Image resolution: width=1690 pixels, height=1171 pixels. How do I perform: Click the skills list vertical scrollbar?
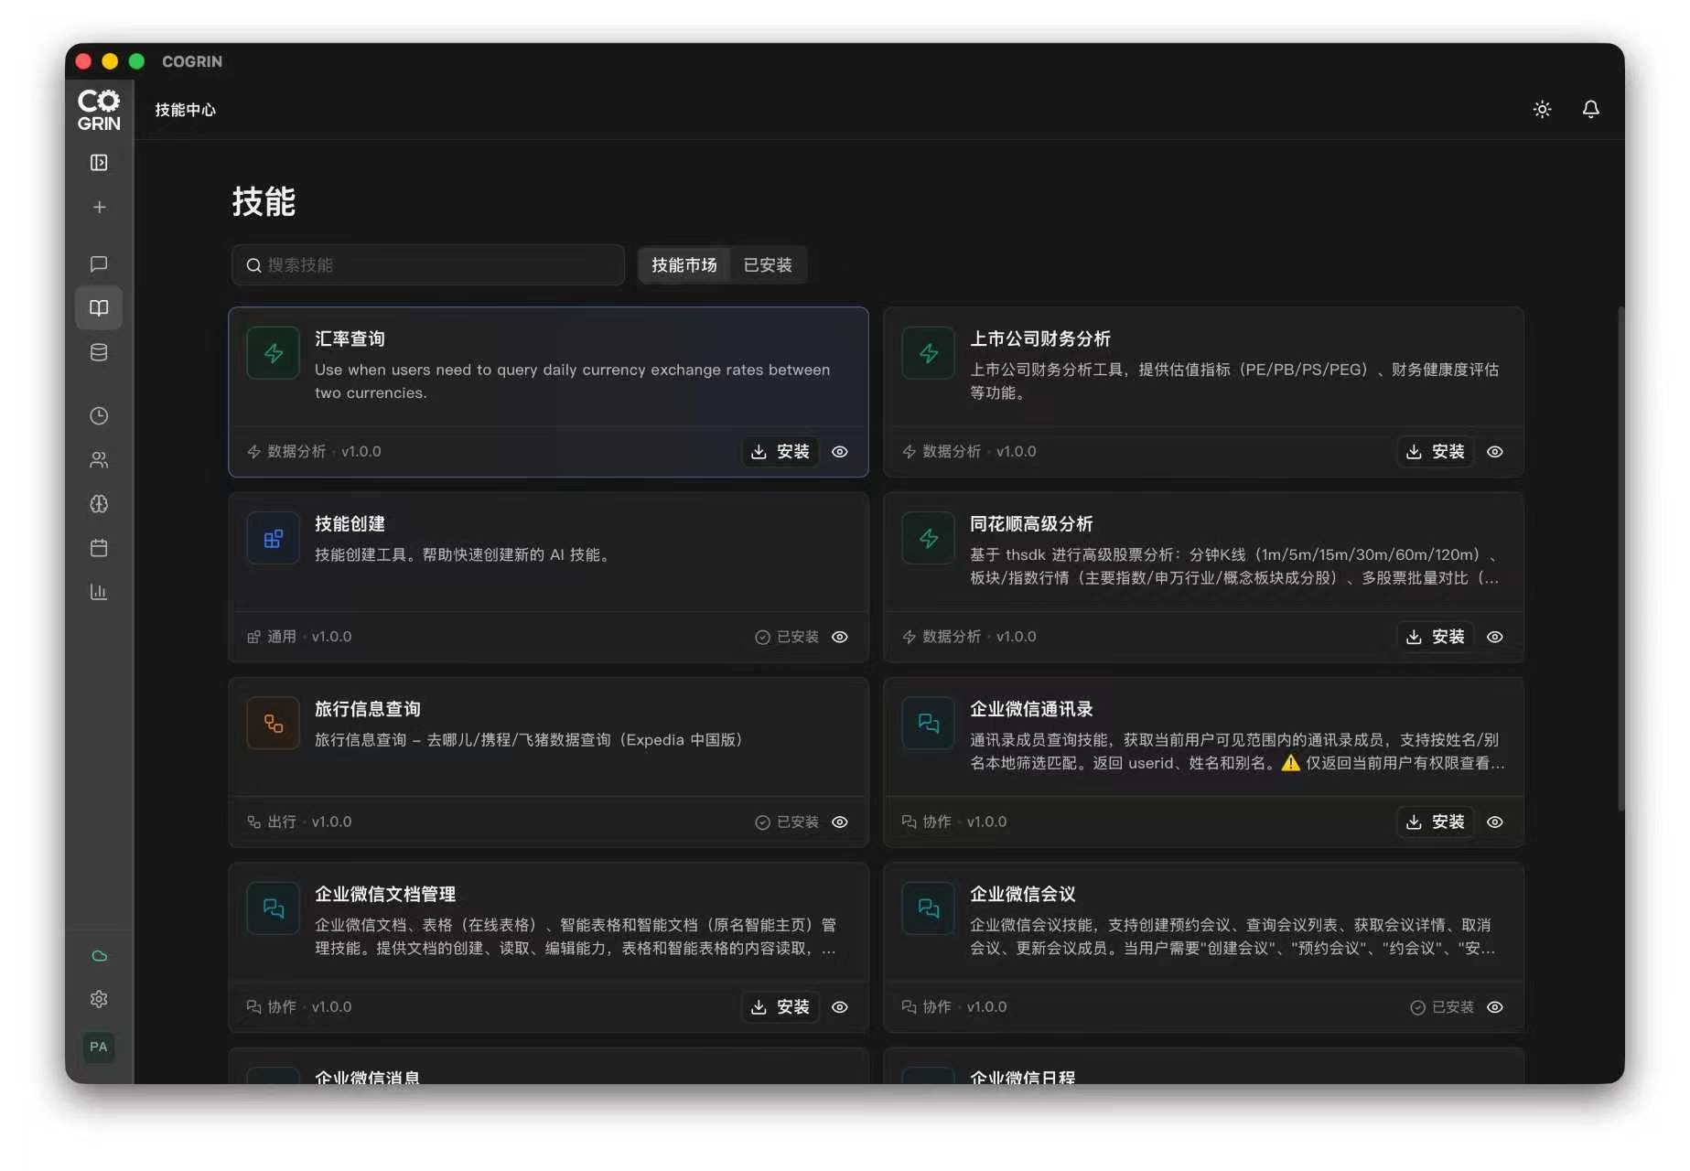pyautogui.click(x=1620, y=558)
